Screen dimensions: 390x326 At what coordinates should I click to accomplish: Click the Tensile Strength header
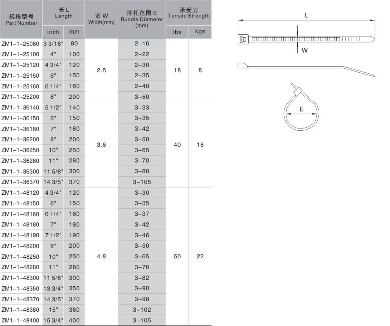[189, 13]
